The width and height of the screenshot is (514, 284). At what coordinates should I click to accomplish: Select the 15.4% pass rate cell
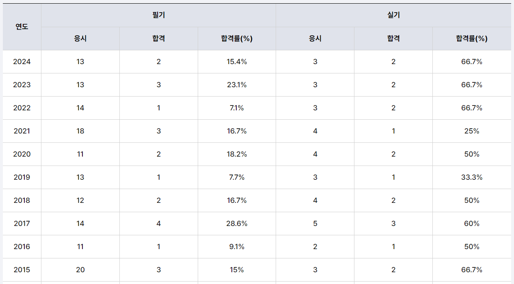(x=237, y=62)
